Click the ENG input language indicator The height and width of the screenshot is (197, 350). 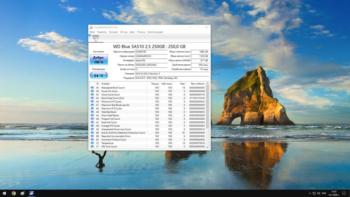point(324,193)
